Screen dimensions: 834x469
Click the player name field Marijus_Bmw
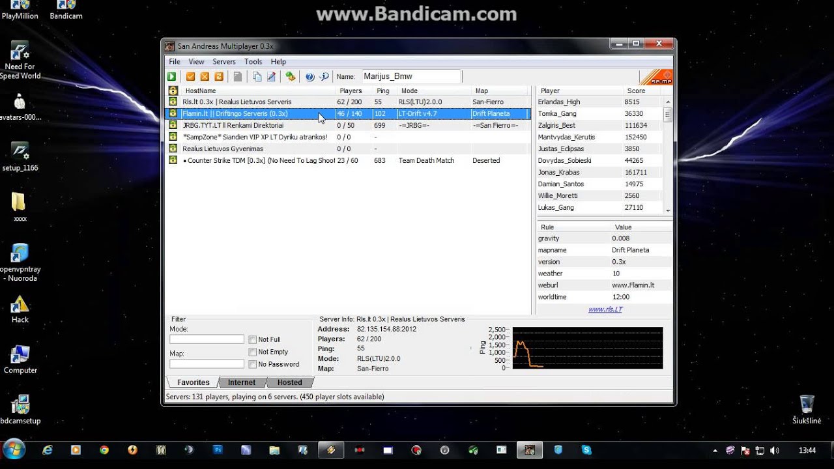pyautogui.click(x=410, y=77)
